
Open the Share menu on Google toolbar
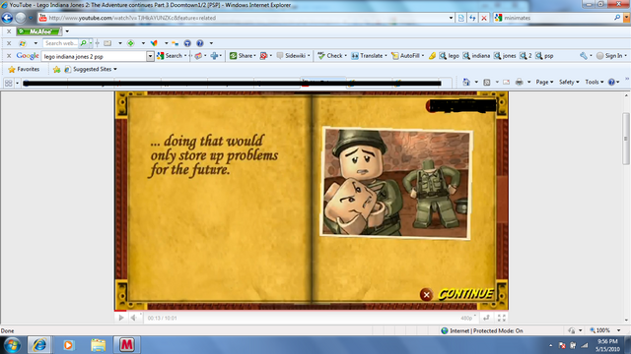tap(243, 56)
